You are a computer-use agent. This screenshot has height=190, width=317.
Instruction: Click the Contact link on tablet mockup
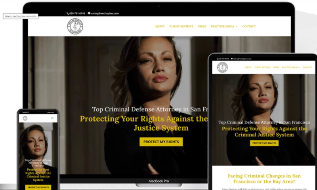pyautogui.click(x=307, y=67)
